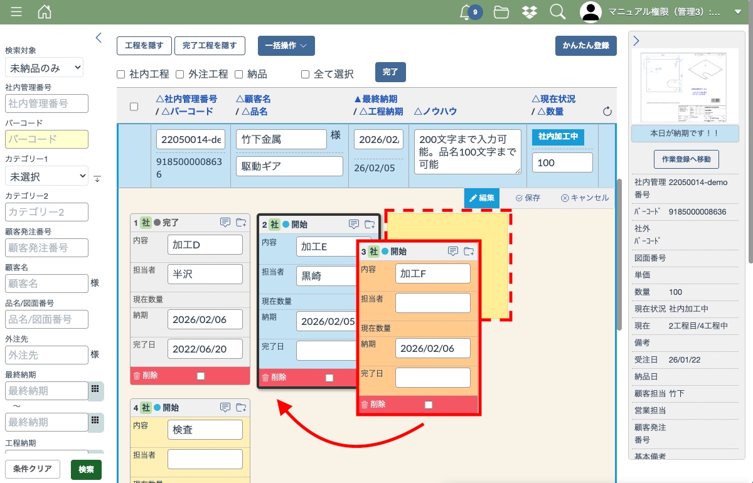Expand the 一括操作 dropdown
Image resolution: width=753 pixels, height=483 pixels.
[286, 46]
